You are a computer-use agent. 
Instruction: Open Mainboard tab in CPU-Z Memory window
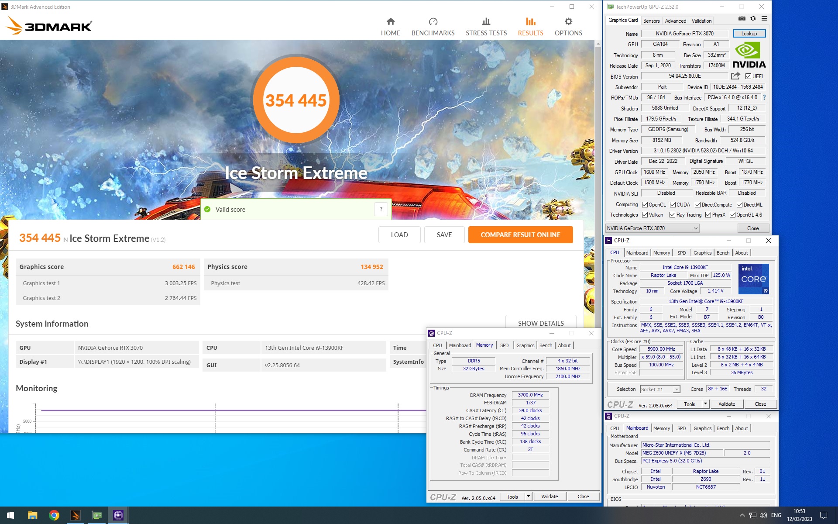(x=460, y=345)
